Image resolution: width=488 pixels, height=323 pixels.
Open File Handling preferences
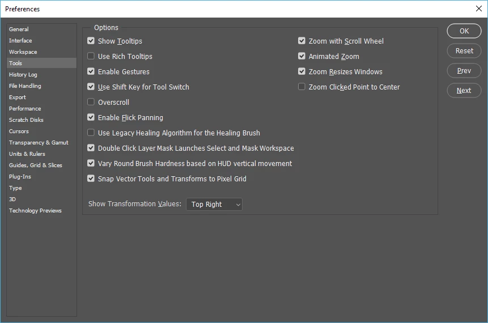[41, 86]
